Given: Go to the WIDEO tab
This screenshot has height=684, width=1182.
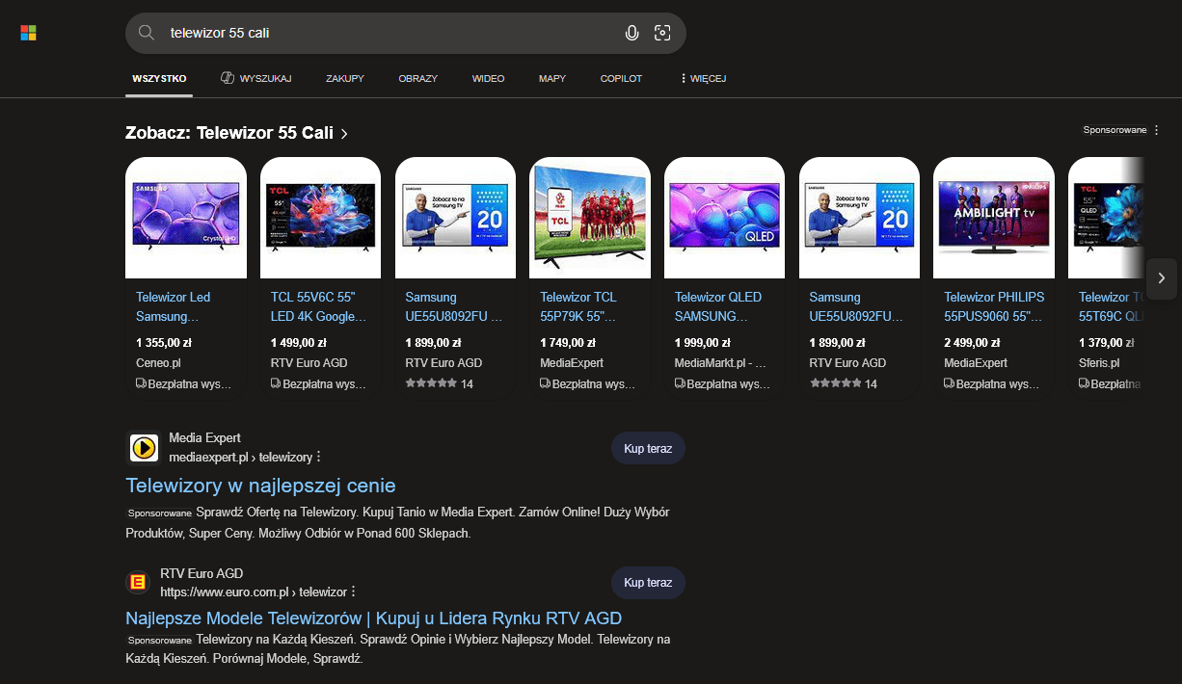Looking at the screenshot, I should point(488,78).
